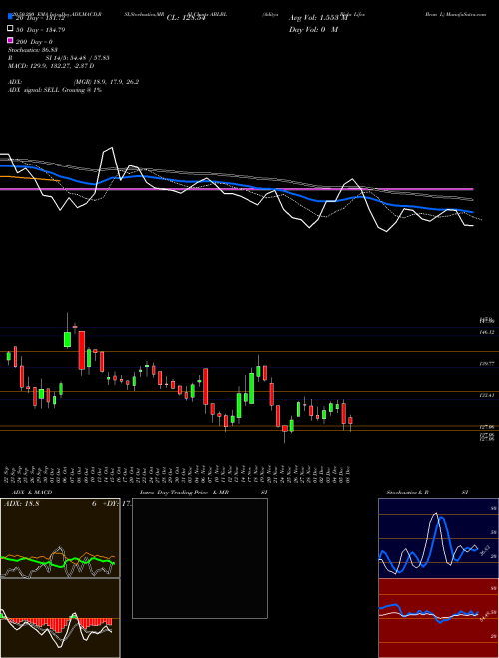Click the 146.12 price level label
The width and height of the screenshot is (499, 658).
487,332
